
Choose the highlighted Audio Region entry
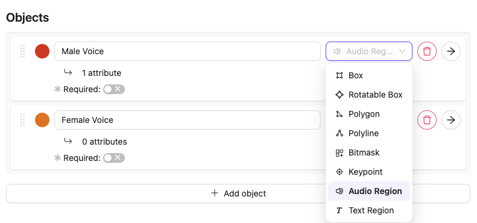[x=369, y=191]
